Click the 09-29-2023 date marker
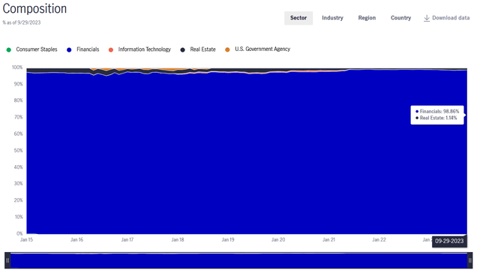 click(449, 241)
